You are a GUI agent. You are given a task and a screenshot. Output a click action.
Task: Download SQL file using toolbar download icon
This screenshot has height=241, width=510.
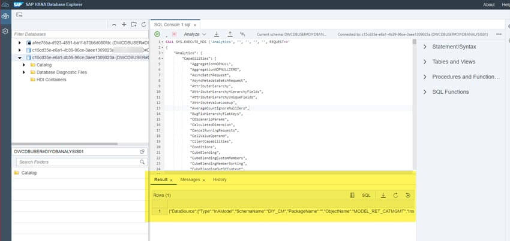pyautogui.click(x=216, y=34)
